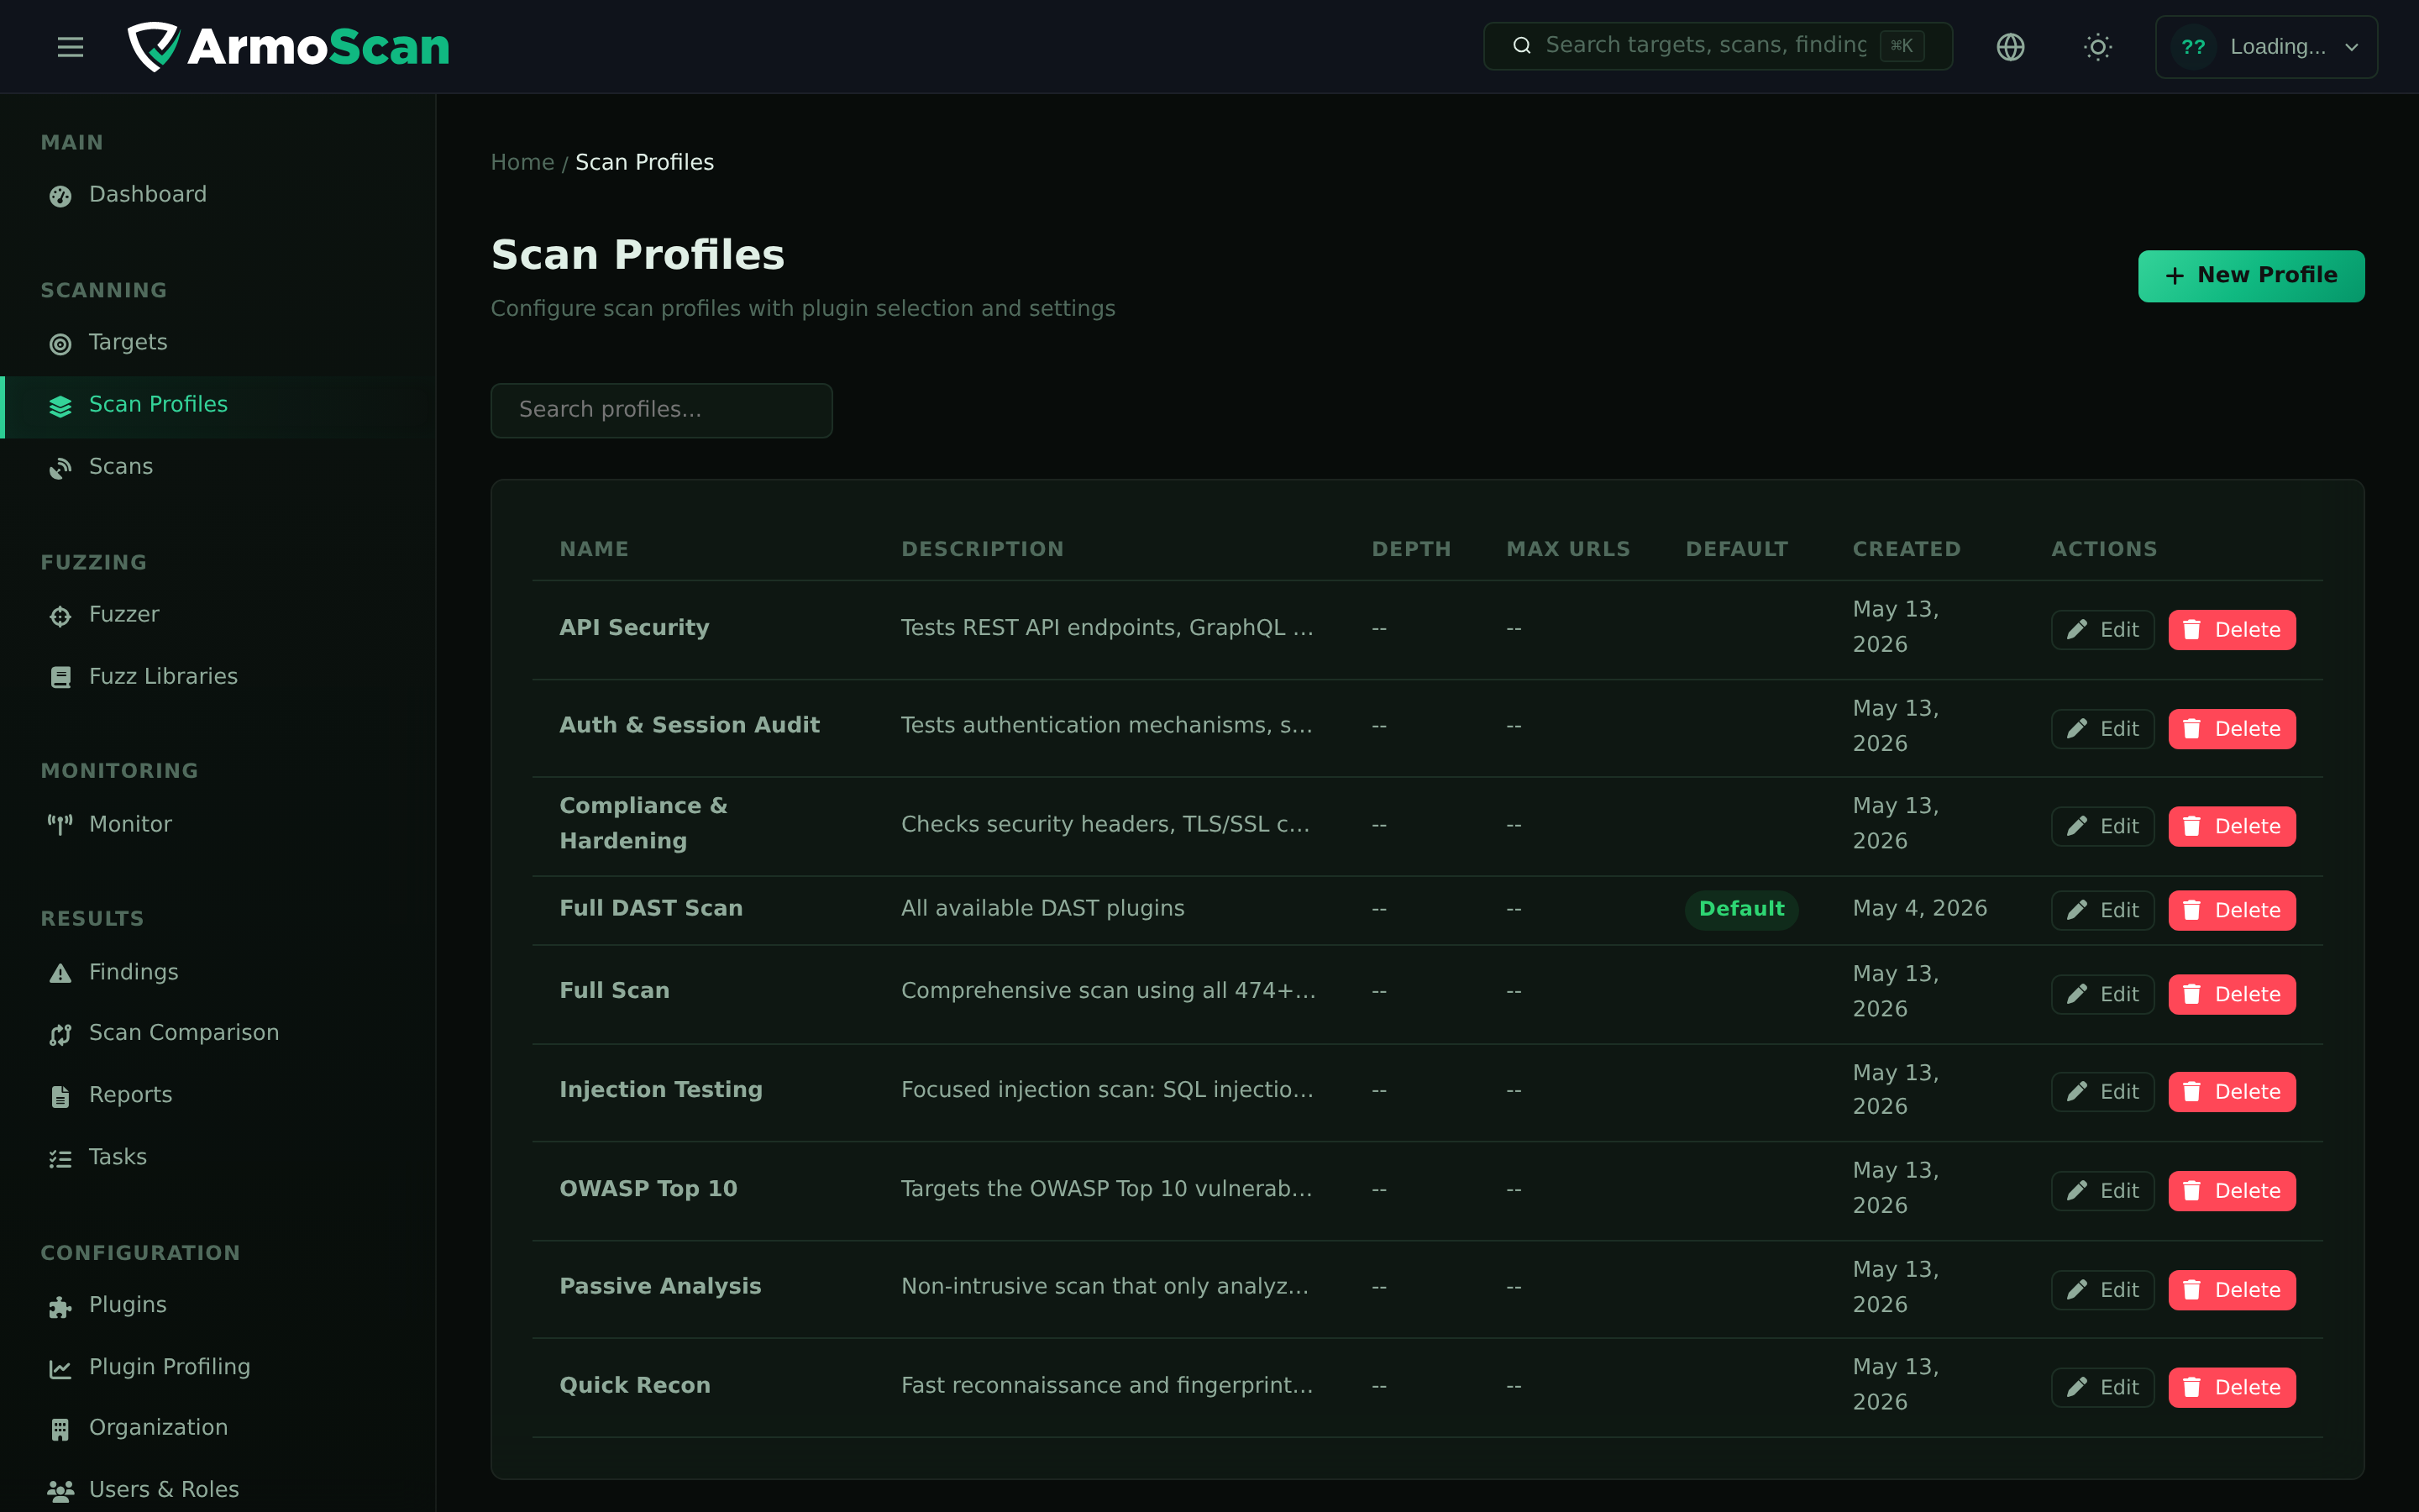Click the Targets bullseye icon
This screenshot has width=2419, height=1512.
(61, 344)
